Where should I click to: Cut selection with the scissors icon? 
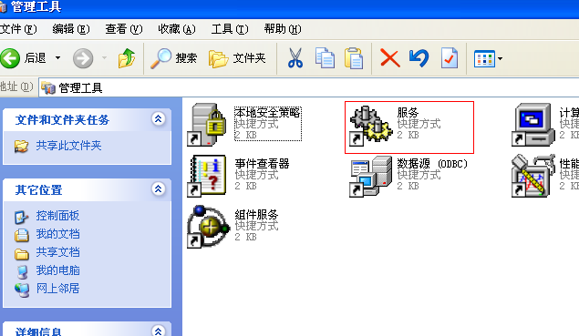coord(295,58)
